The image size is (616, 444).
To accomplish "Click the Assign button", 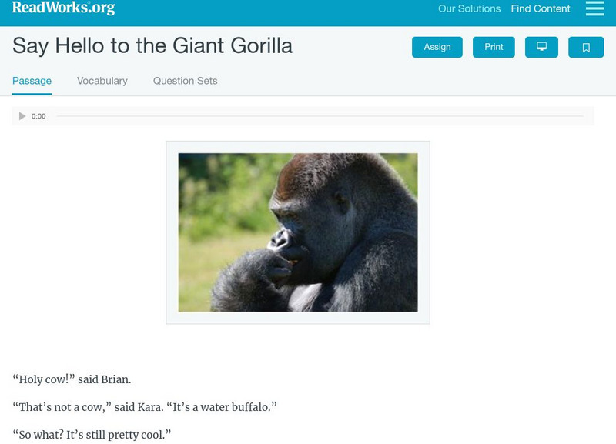I will (x=437, y=47).
